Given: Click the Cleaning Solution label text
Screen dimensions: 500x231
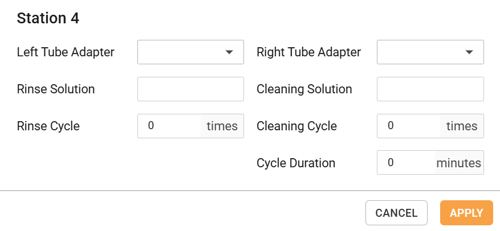Looking at the screenshot, I should tap(304, 89).
